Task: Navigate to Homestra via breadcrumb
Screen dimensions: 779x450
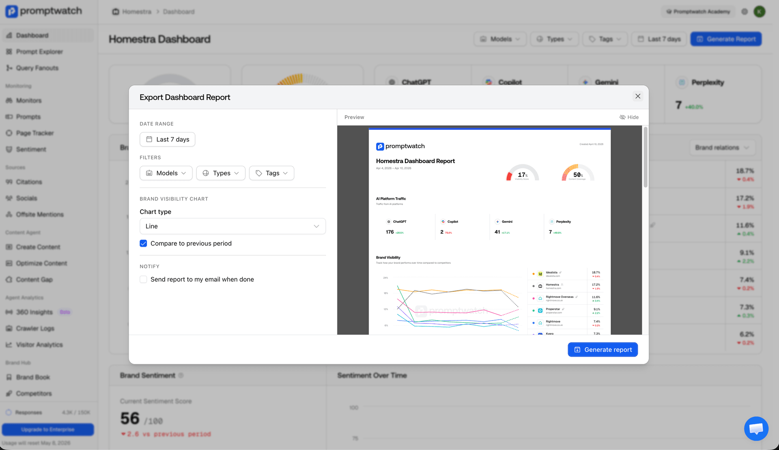Action: pos(136,11)
